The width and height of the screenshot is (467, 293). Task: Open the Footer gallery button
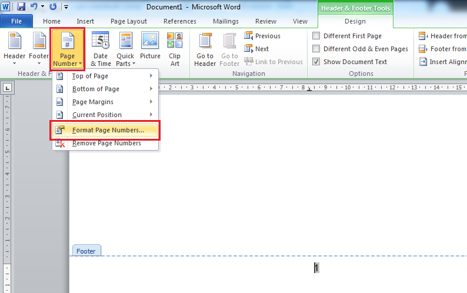click(x=39, y=49)
